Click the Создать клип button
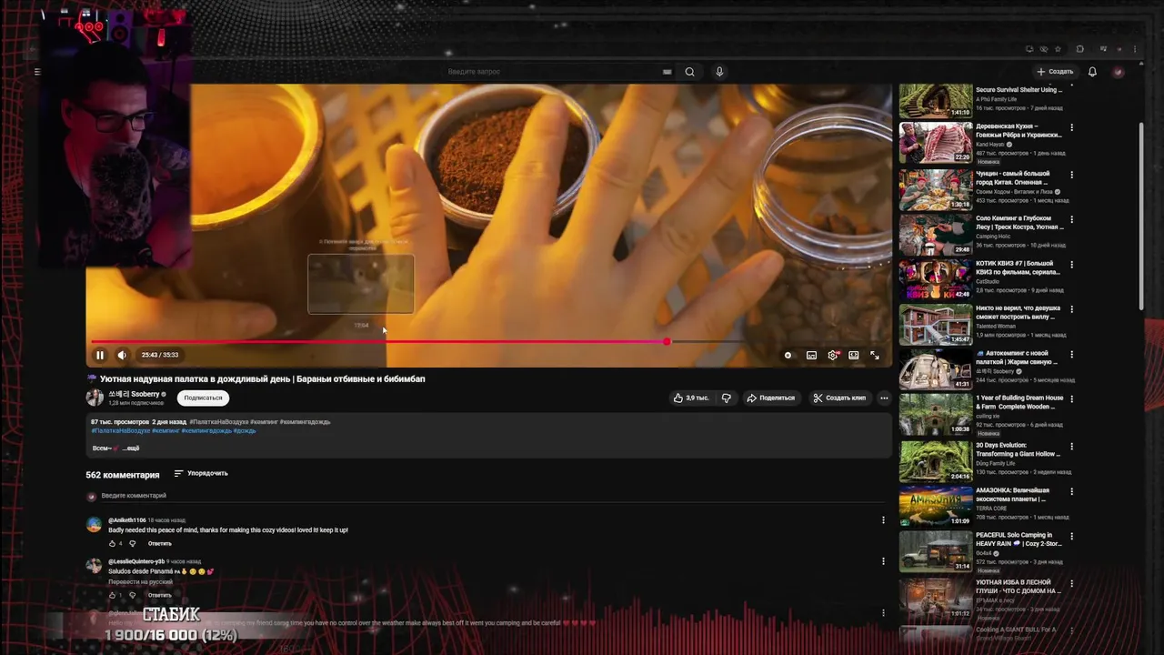Screen dimensions: 1164x655 (x=839, y=398)
